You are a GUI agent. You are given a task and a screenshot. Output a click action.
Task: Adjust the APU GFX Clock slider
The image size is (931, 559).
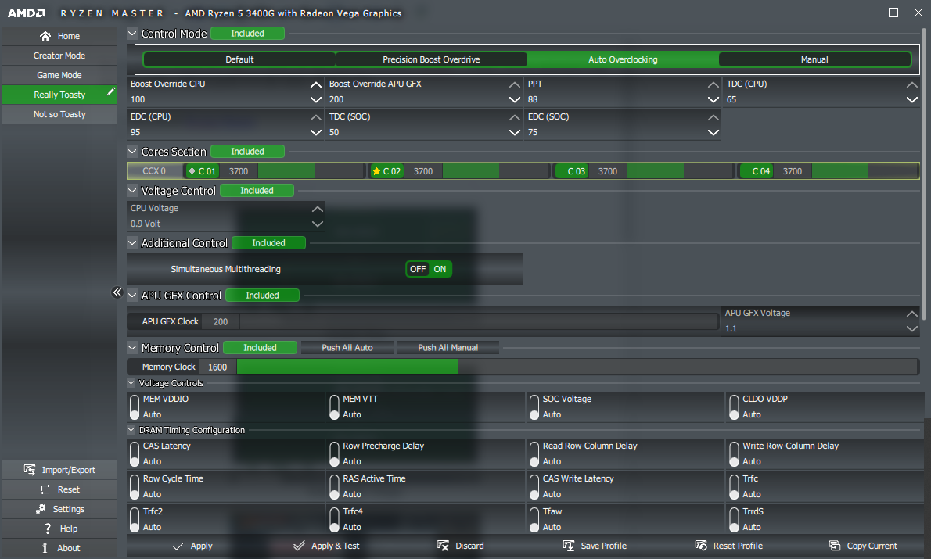pos(479,321)
